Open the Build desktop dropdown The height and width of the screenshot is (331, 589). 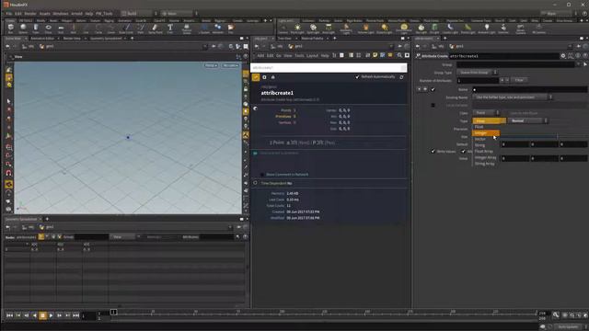coord(138,13)
